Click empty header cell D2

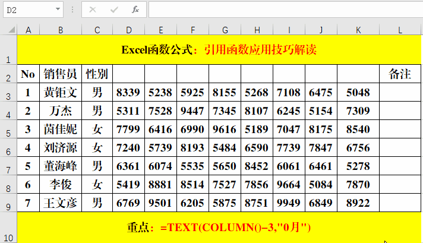point(128,74)
